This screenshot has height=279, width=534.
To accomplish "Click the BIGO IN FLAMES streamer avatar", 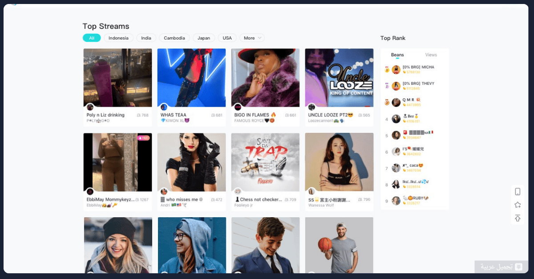I will pos(238,107).
